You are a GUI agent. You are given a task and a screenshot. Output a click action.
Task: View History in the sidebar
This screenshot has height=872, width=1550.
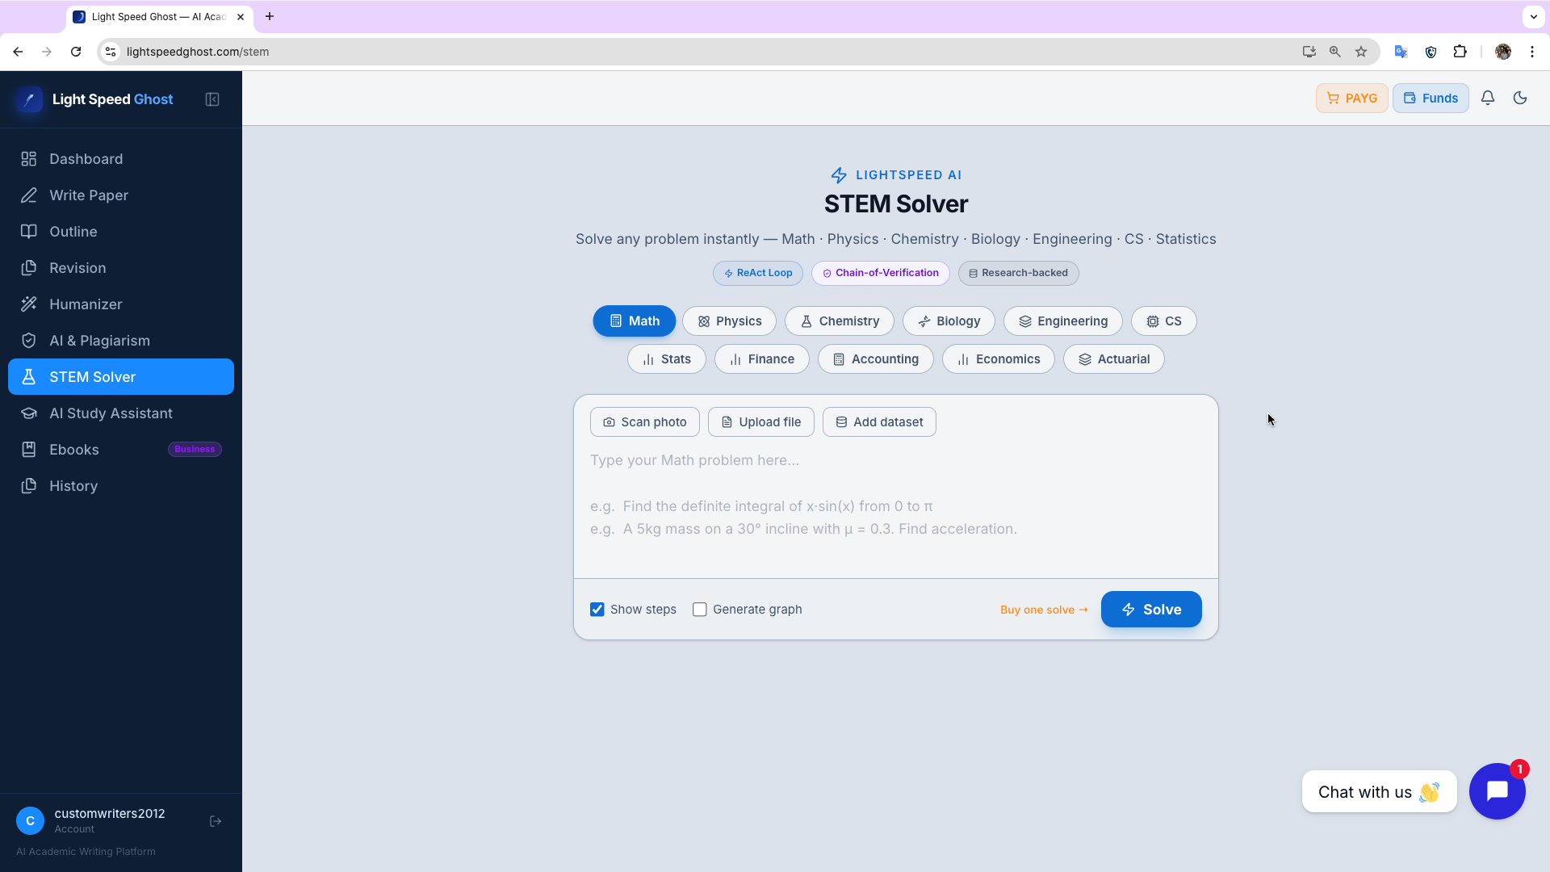[121, 486]
